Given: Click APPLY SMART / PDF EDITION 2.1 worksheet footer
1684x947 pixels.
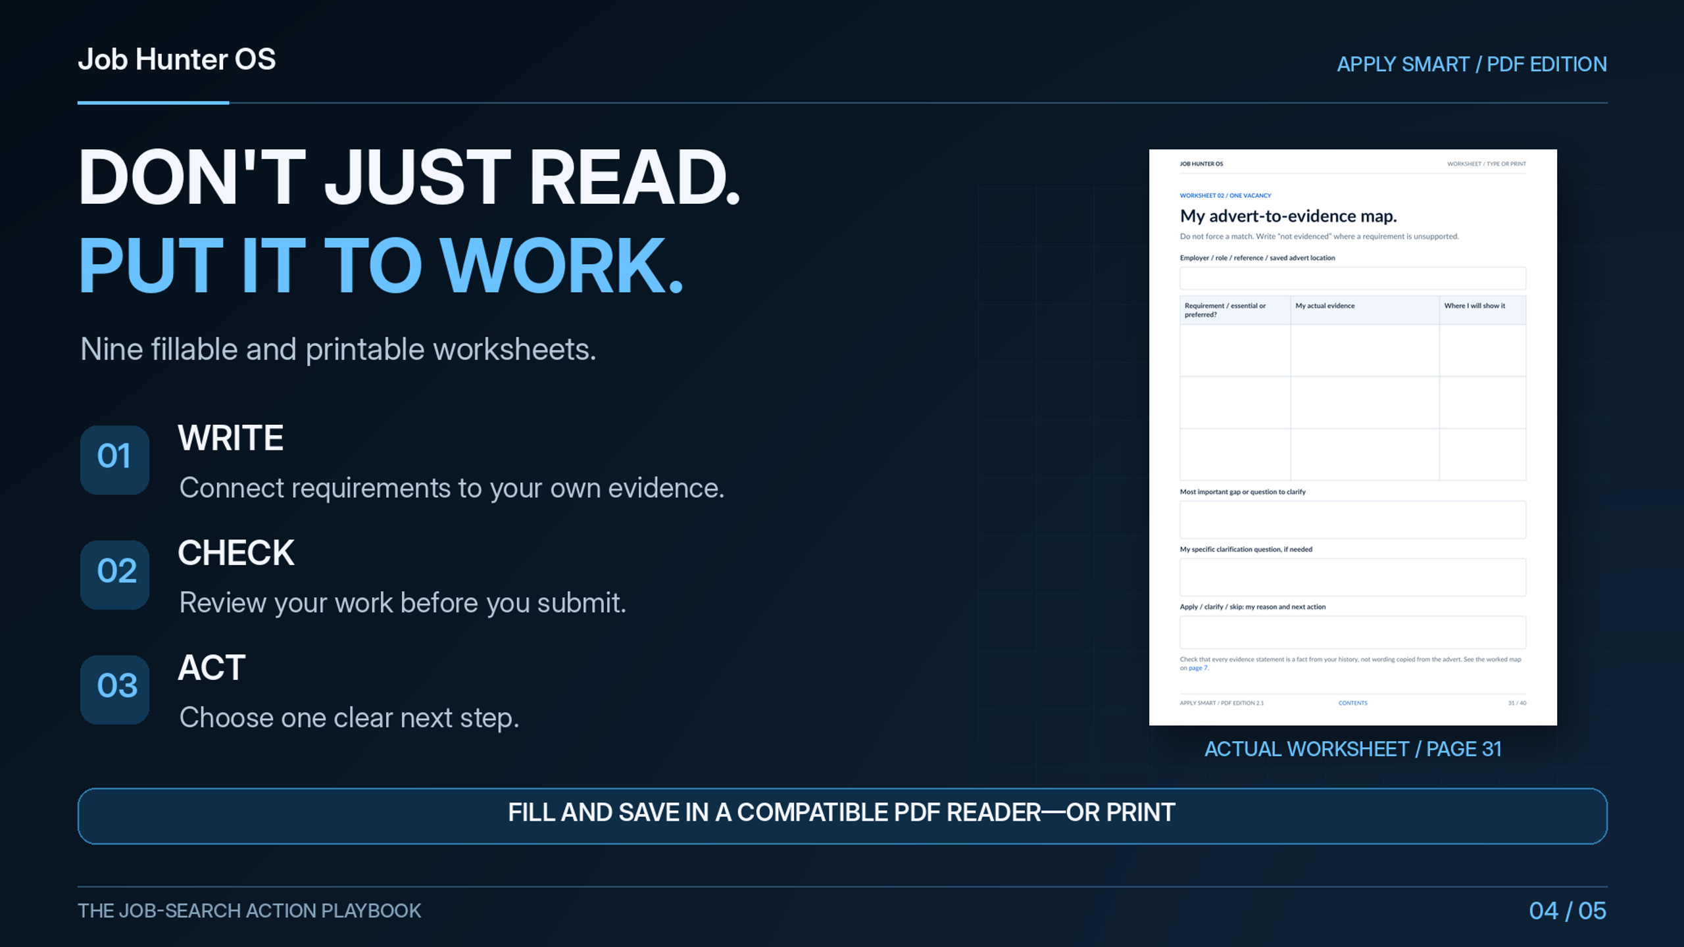Looking at the screenshot, I should (x=1222, y=703).
